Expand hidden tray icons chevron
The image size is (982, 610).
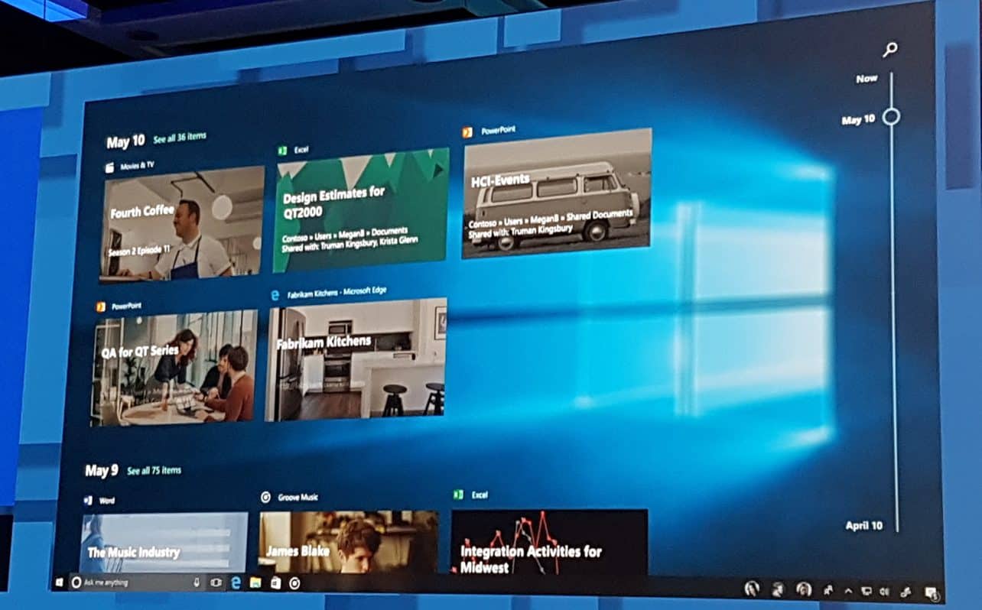(848, 591)
